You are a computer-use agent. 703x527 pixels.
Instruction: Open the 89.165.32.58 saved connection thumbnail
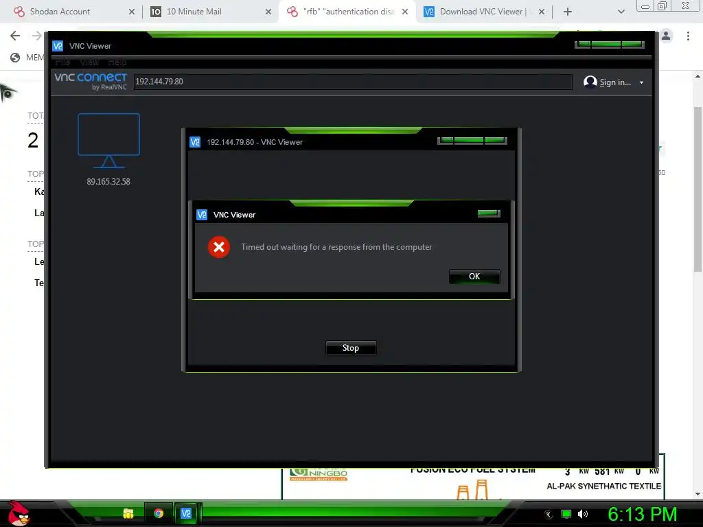pos(108,150)
